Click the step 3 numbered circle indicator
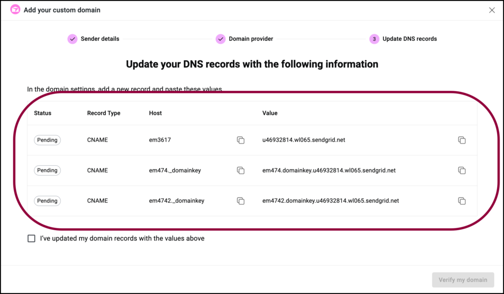This screenshot has height=294, width=504. tap(374, 39)
